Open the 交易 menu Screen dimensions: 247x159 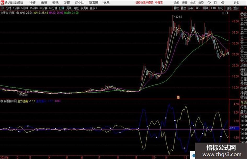[106, 3]
